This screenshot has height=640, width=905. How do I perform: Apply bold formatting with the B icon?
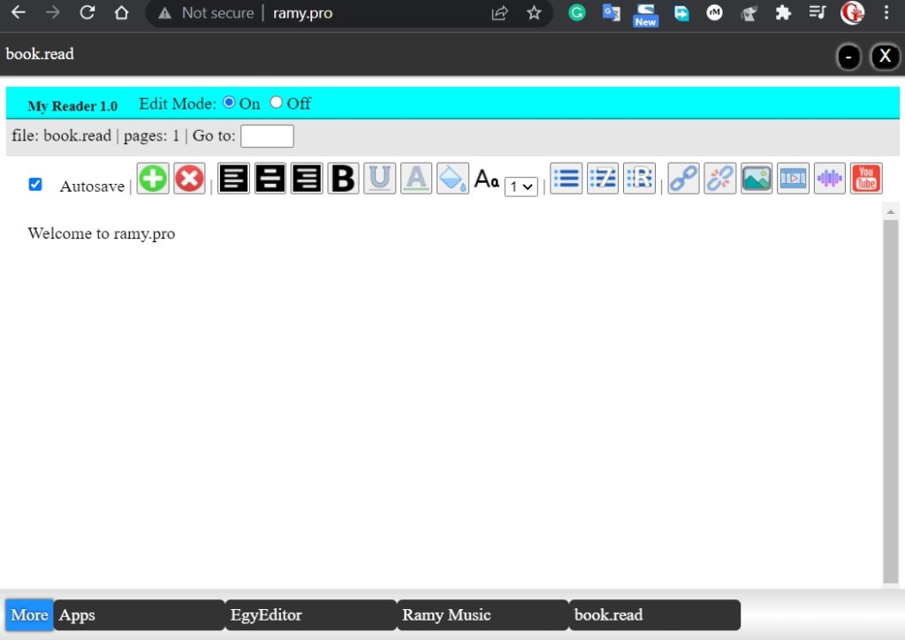[343, 178]
